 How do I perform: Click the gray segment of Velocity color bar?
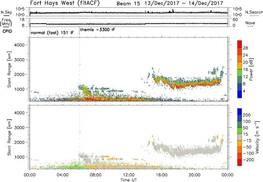240,137
